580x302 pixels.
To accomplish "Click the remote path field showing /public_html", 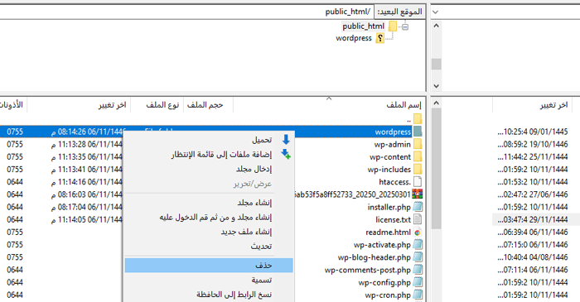I will tap(186, 12).
